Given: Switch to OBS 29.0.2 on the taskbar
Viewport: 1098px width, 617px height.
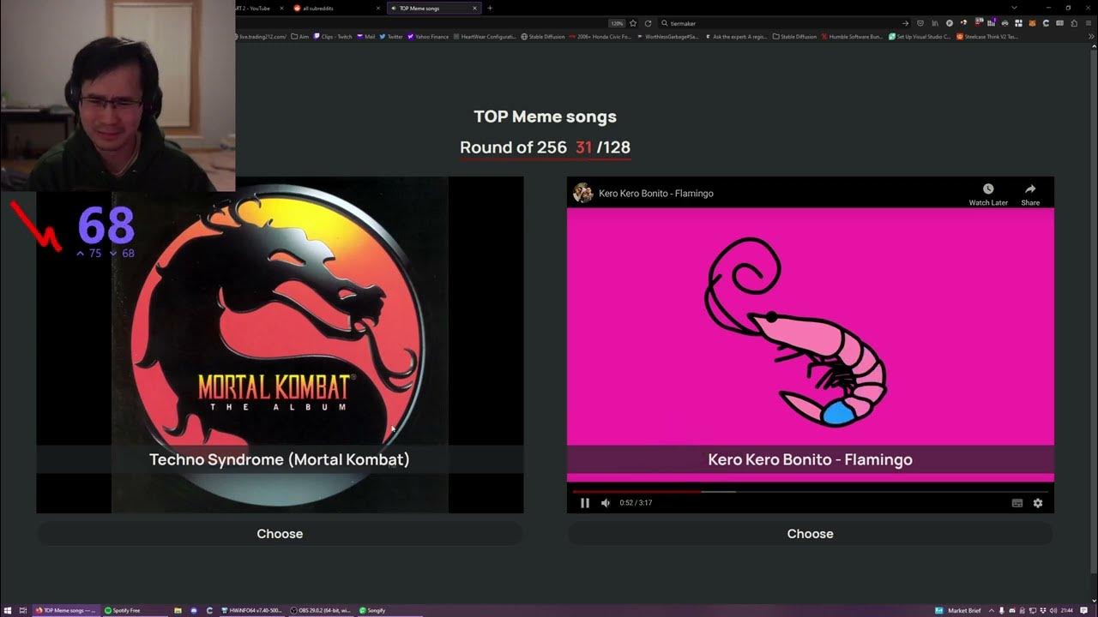Looking at the screenshot, I should point(321,610).
